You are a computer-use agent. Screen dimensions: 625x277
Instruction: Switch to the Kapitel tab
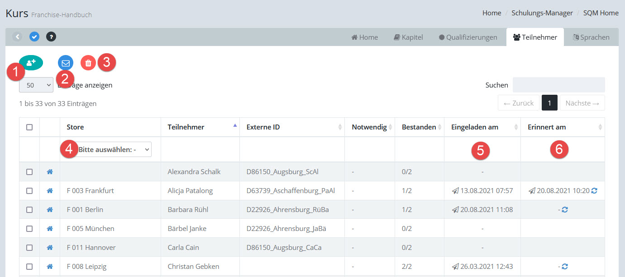tap(408, 37)
